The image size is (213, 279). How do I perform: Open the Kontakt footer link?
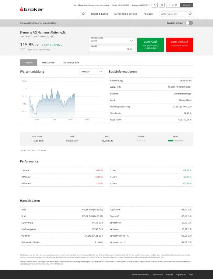[x=169, y=274]
